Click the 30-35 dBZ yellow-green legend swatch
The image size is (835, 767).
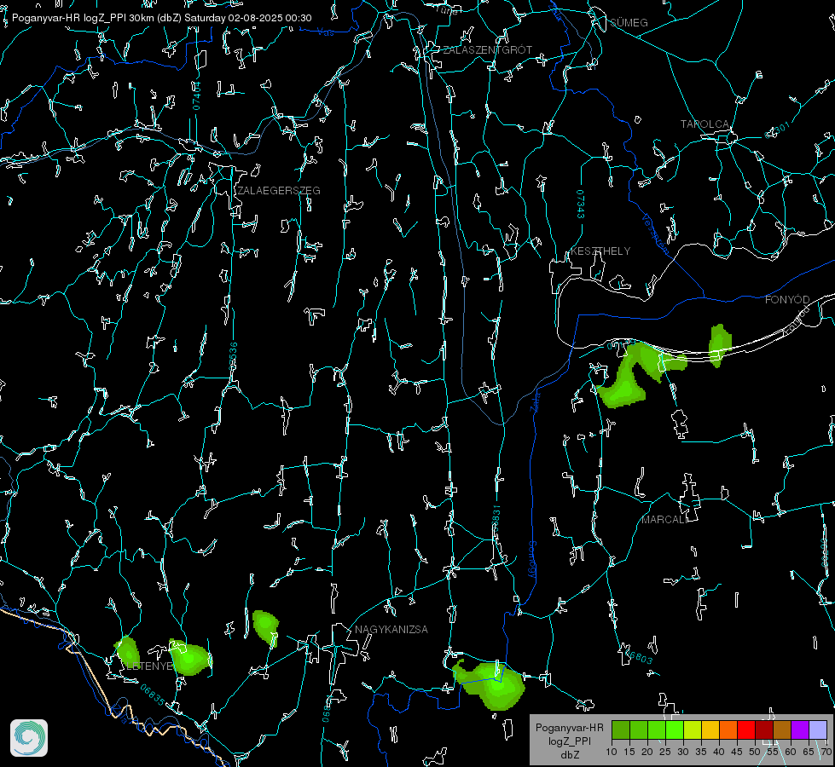(x=693, y=730)
